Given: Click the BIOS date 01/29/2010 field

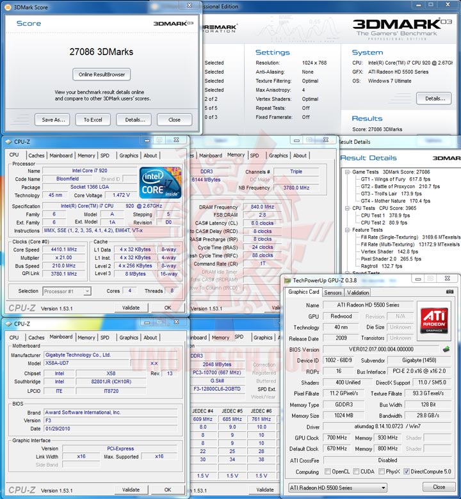Looking at the screenshot, I should [111, 429].
